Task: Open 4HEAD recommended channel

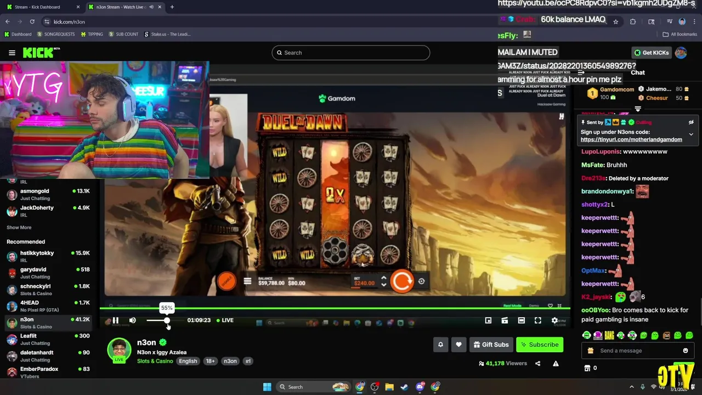Action: coord(49,306)
